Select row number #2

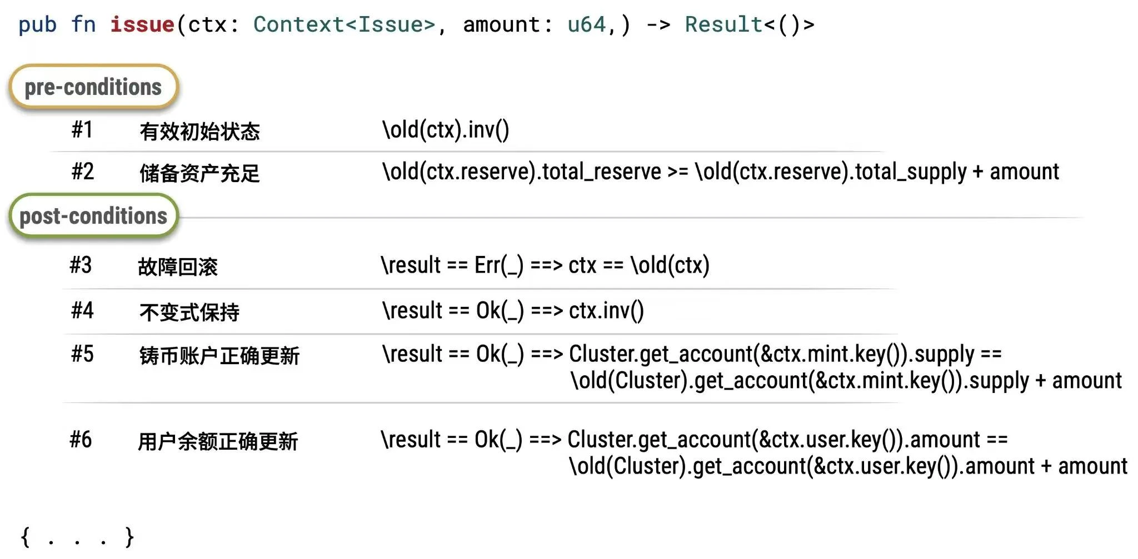83,172
